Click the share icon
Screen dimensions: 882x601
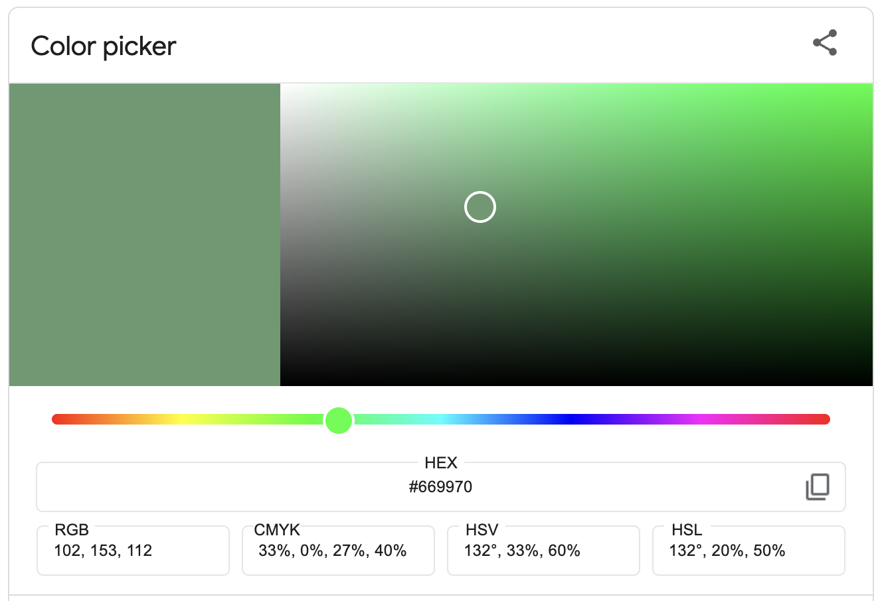pyautogui.click(x=825, y=43)
